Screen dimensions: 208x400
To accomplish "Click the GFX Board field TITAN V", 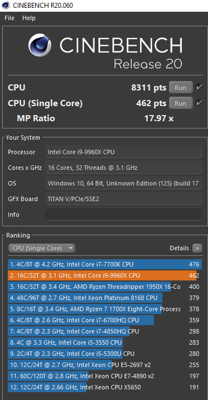I will tap(123, 199).
